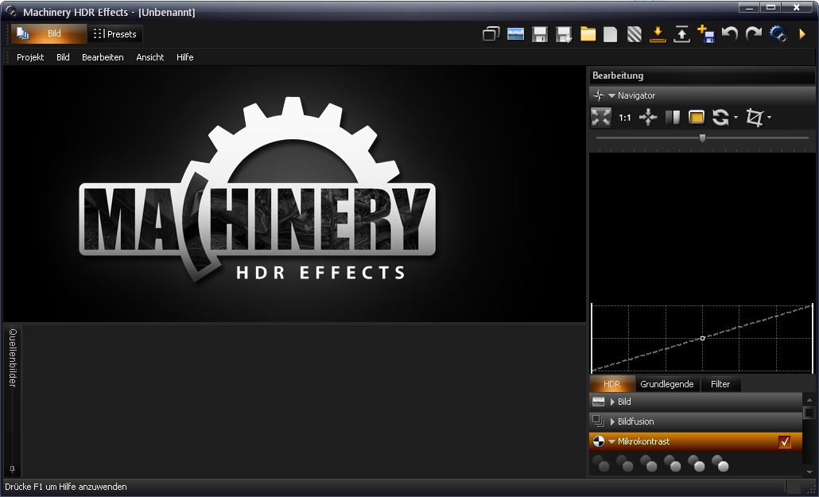The width and height of the screenshot is (819, 497).
Task: Collapse the Navigator section triangle
Action: click(x=611, y=95)
